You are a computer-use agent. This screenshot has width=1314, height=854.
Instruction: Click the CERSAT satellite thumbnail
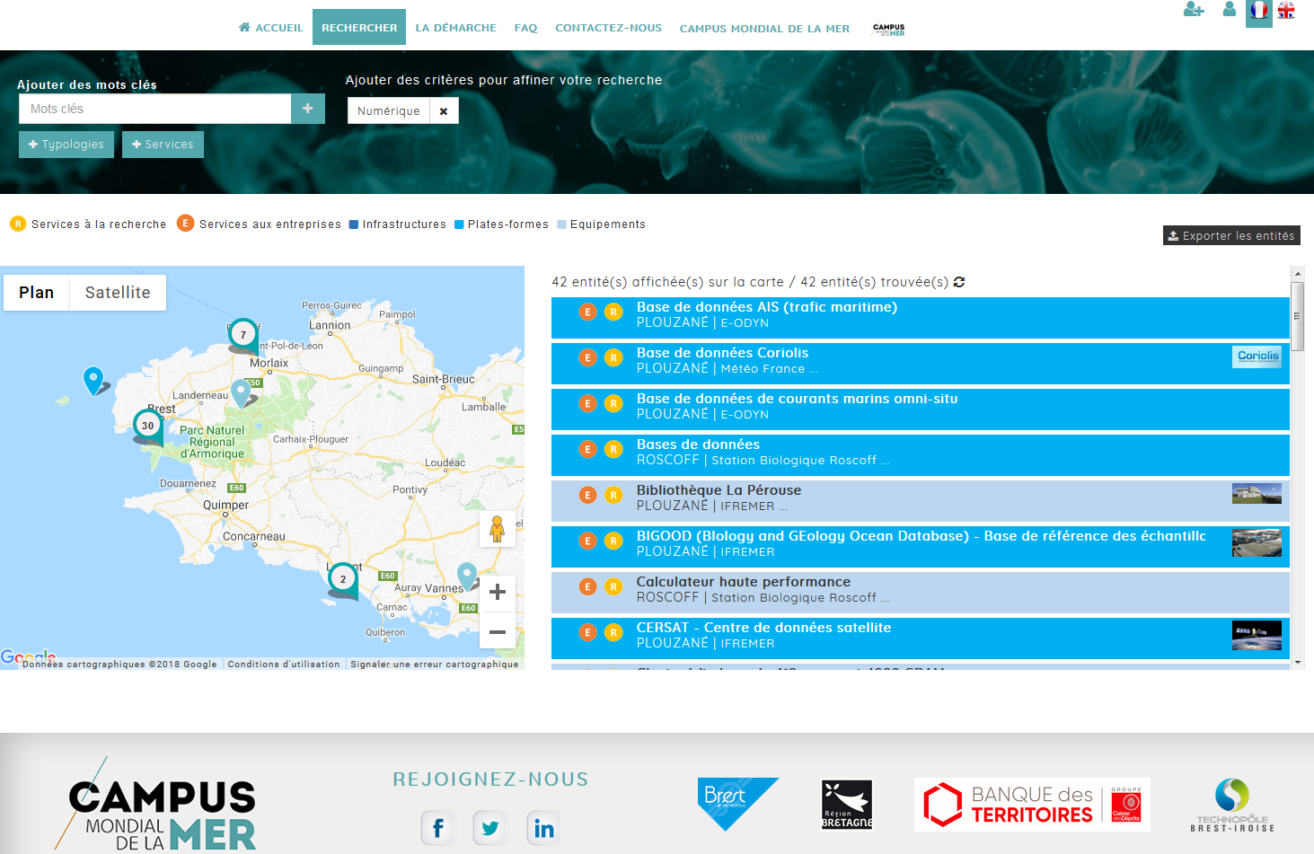(1257, 635)
